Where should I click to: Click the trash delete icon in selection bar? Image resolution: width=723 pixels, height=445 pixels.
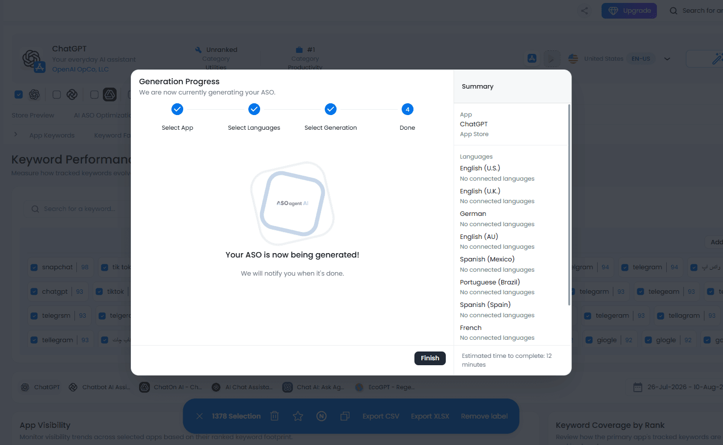[x=275, y=416]
